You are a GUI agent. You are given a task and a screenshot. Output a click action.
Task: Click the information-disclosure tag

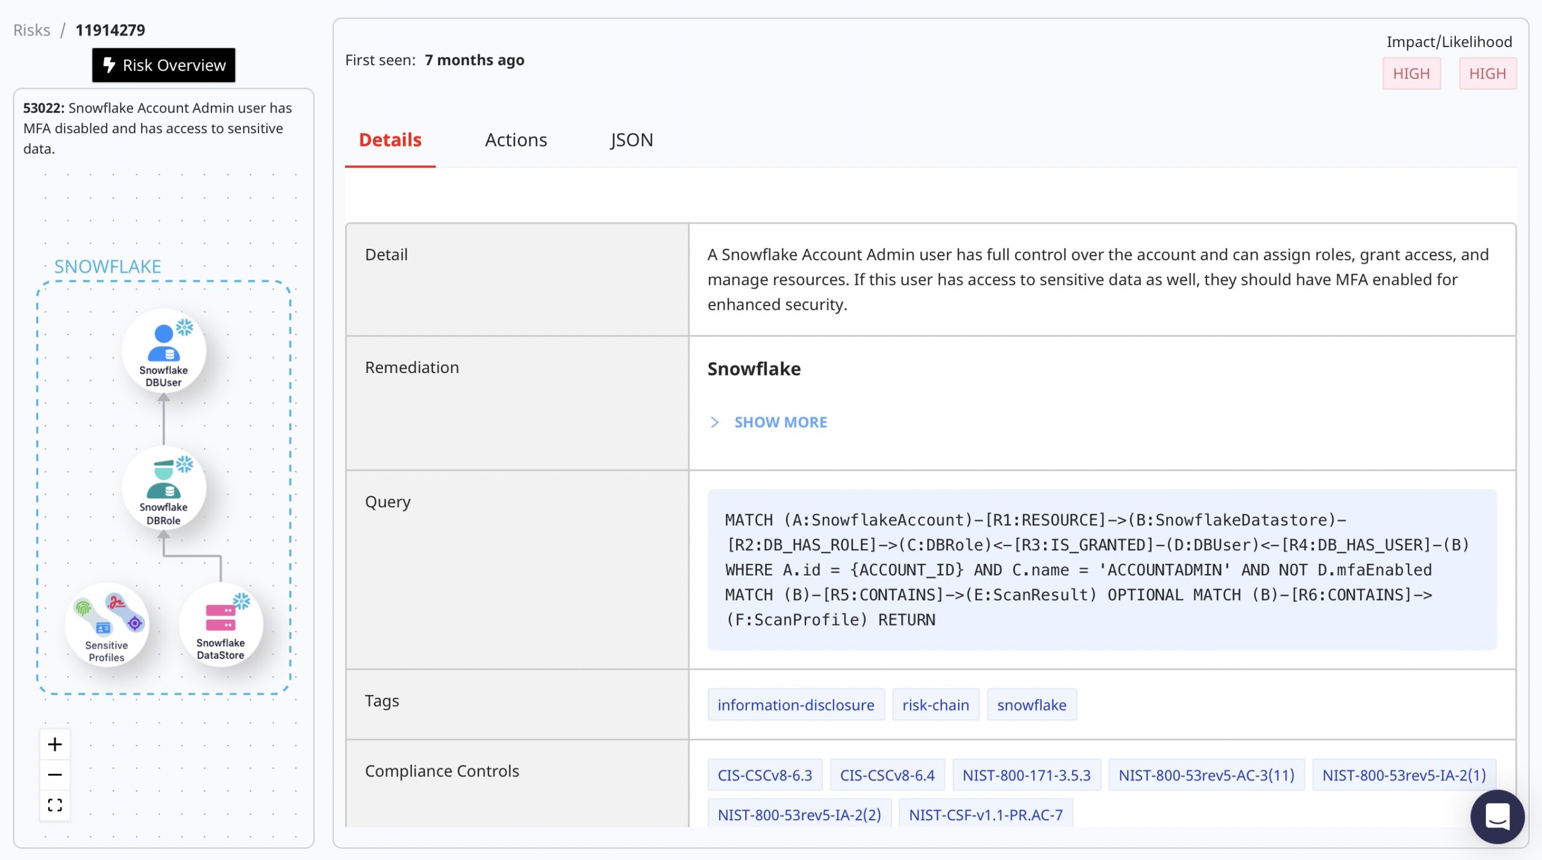click(x=796, y=705)
